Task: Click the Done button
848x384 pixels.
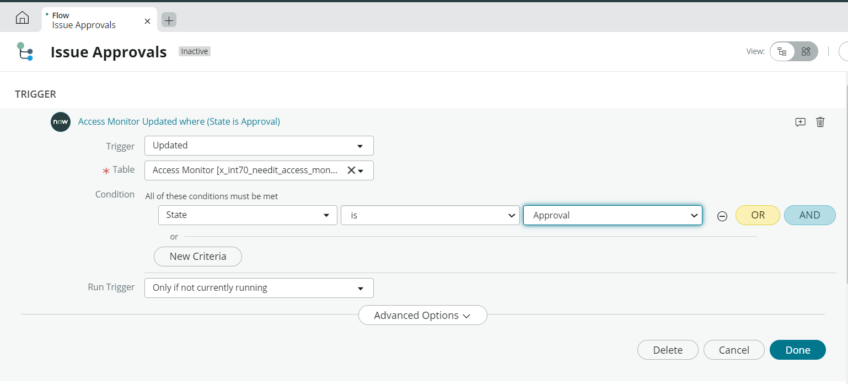Action: point(797,350)
